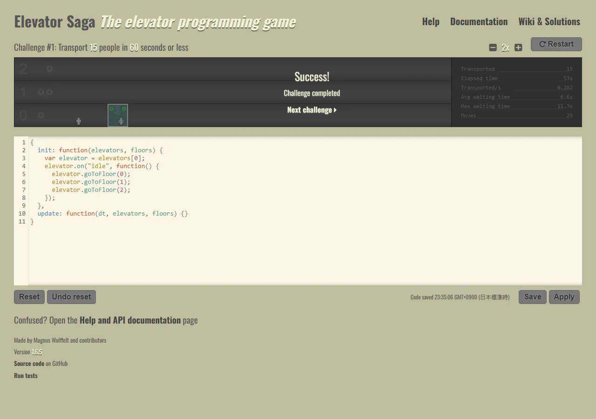Decrease simulation speed with minus icon
This screenshot has height=419, width=596.
[x=493, y=47]
